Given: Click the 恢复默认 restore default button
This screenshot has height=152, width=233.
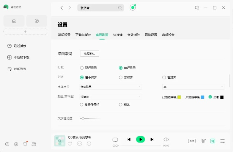Looking at the screenshot, I should [90, 54].
